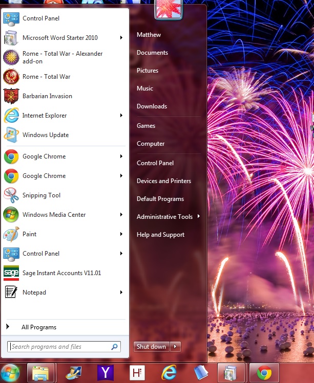Expand the Administrative Tools submenu arrow
Viewport: 314px width, 383px height.
click(x=198, y=217)
